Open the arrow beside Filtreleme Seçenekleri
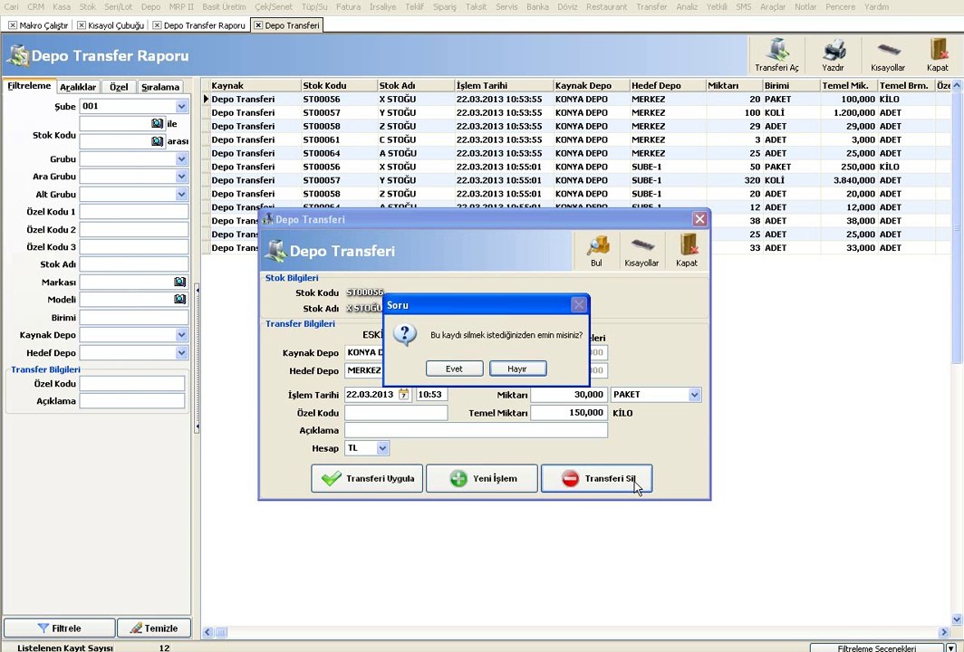 (951, 647)
